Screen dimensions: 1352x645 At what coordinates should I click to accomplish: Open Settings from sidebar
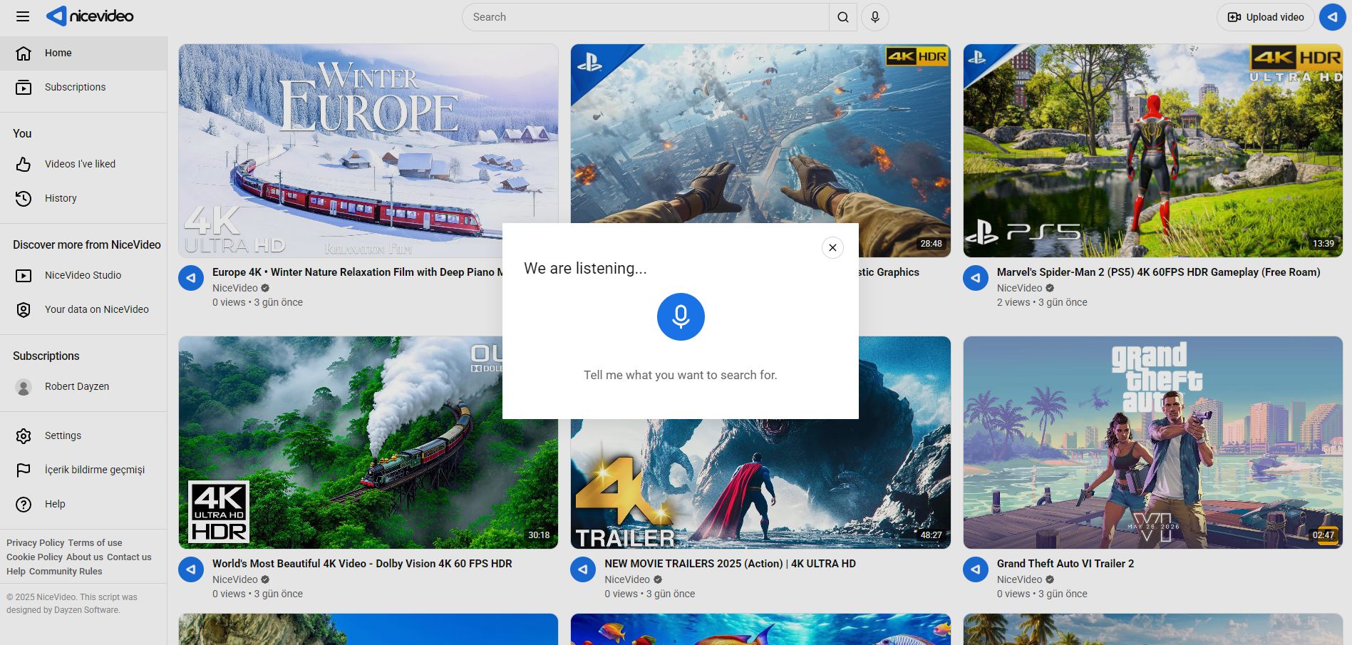[x=83, y=435]
